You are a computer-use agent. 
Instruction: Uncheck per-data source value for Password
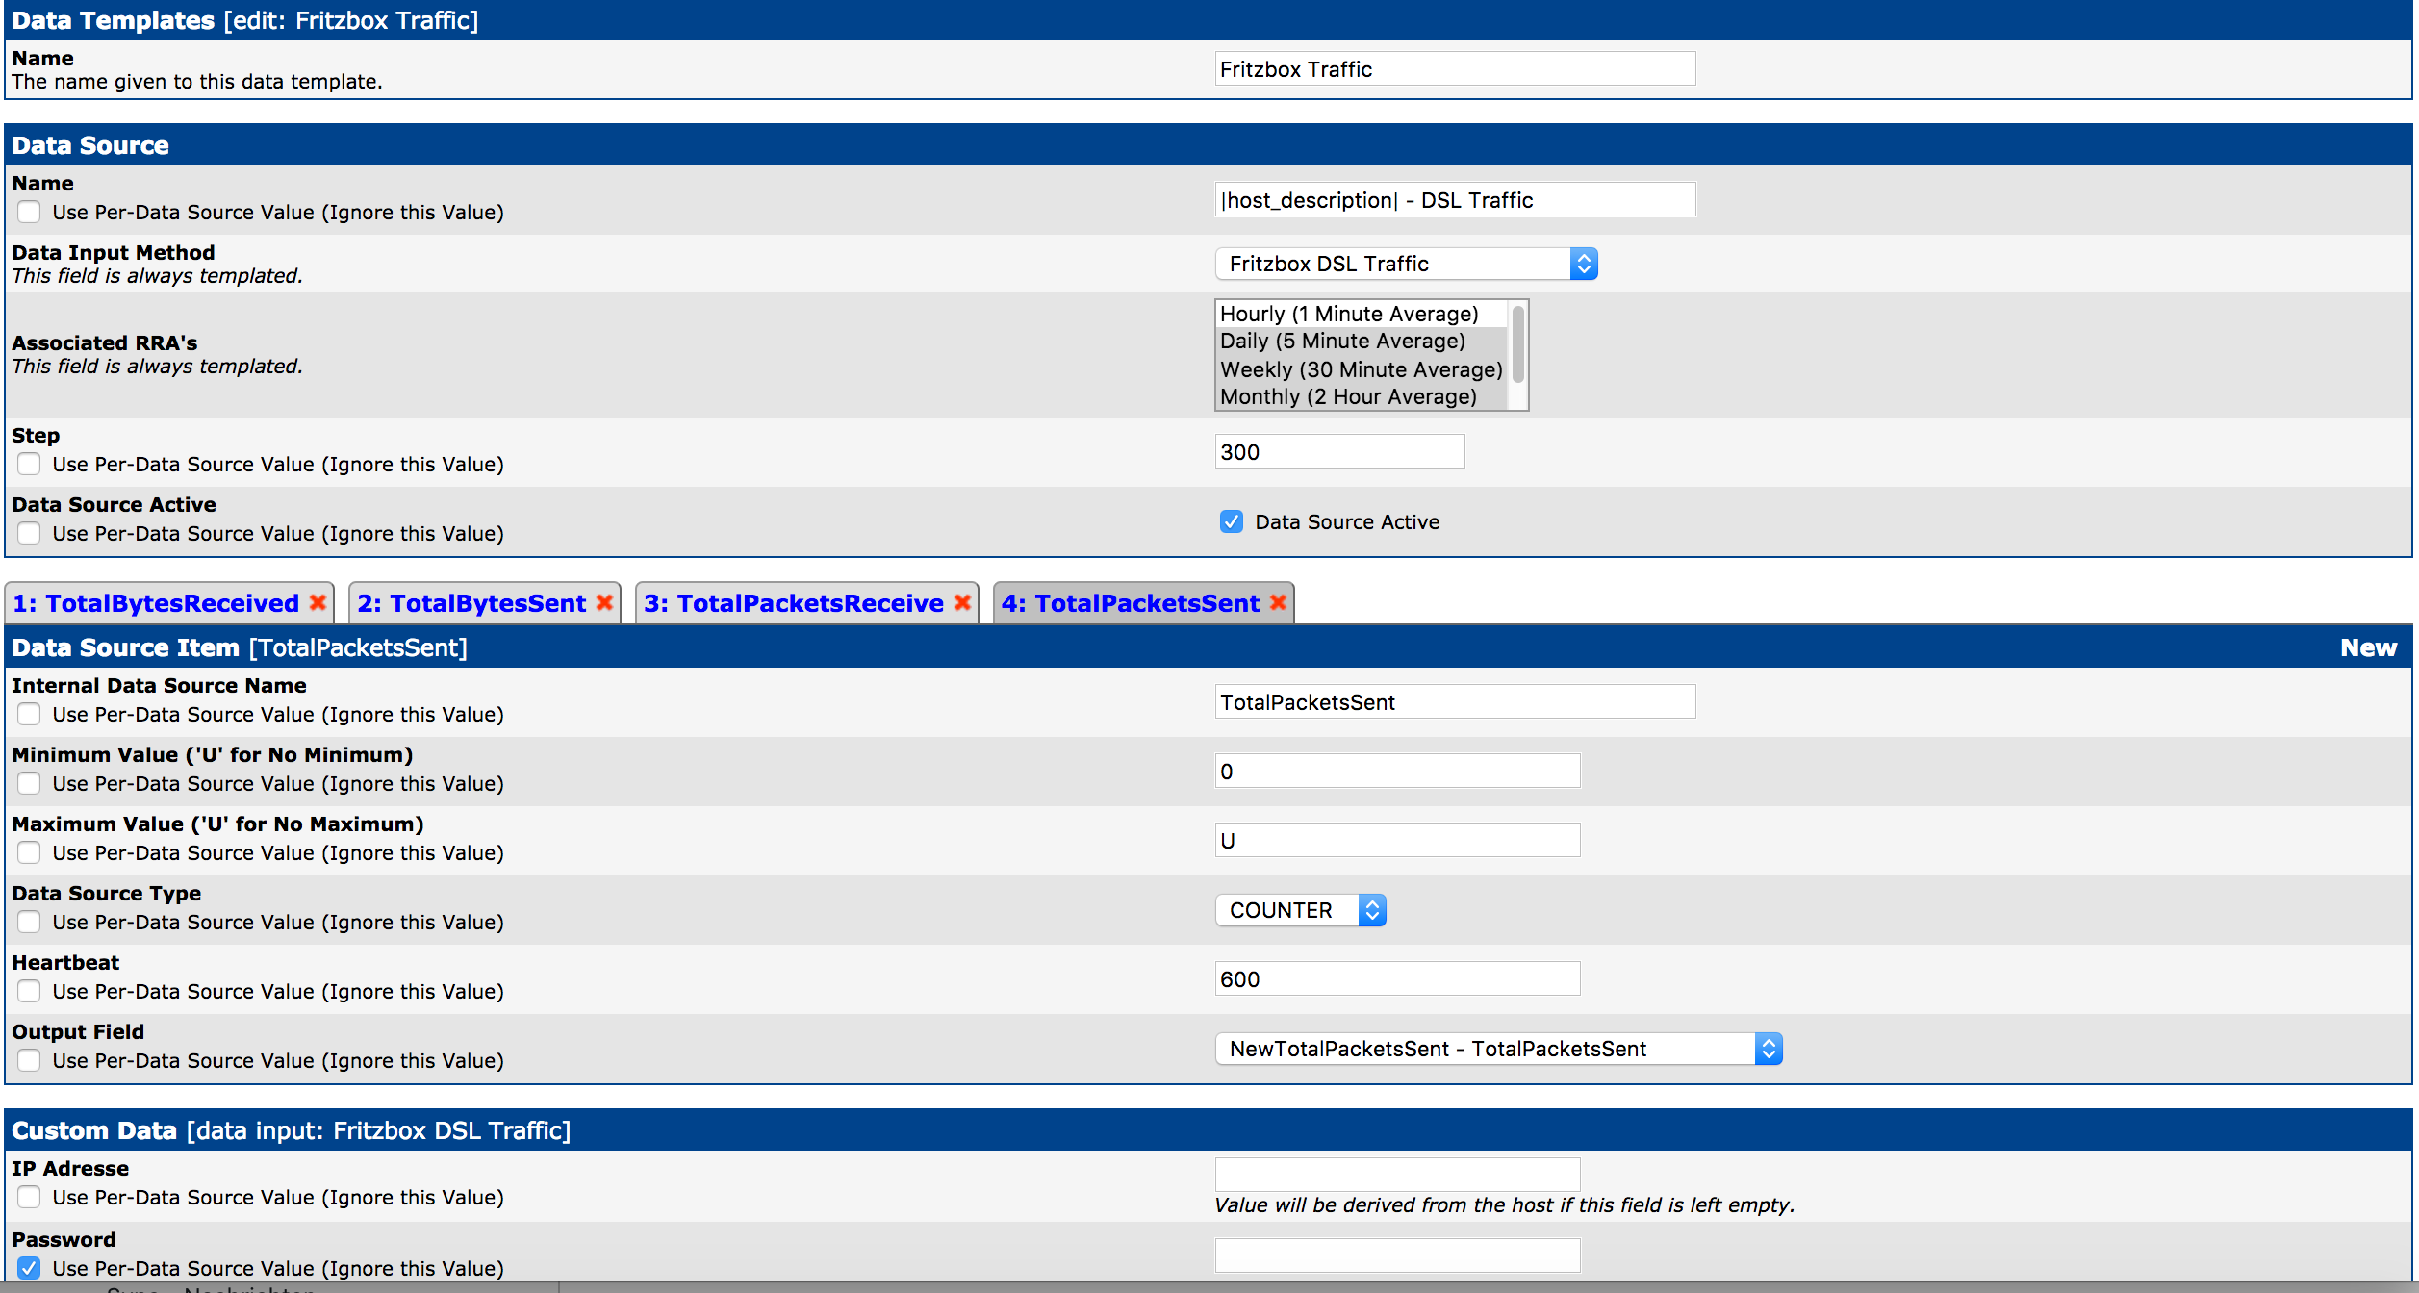tap(29, 1268)
